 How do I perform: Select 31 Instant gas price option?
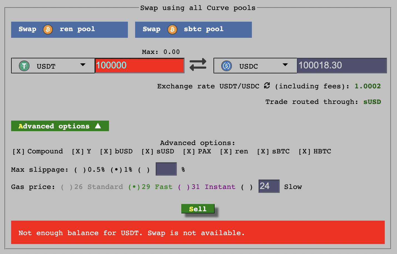pyautogui.click(x=184, y=187)
